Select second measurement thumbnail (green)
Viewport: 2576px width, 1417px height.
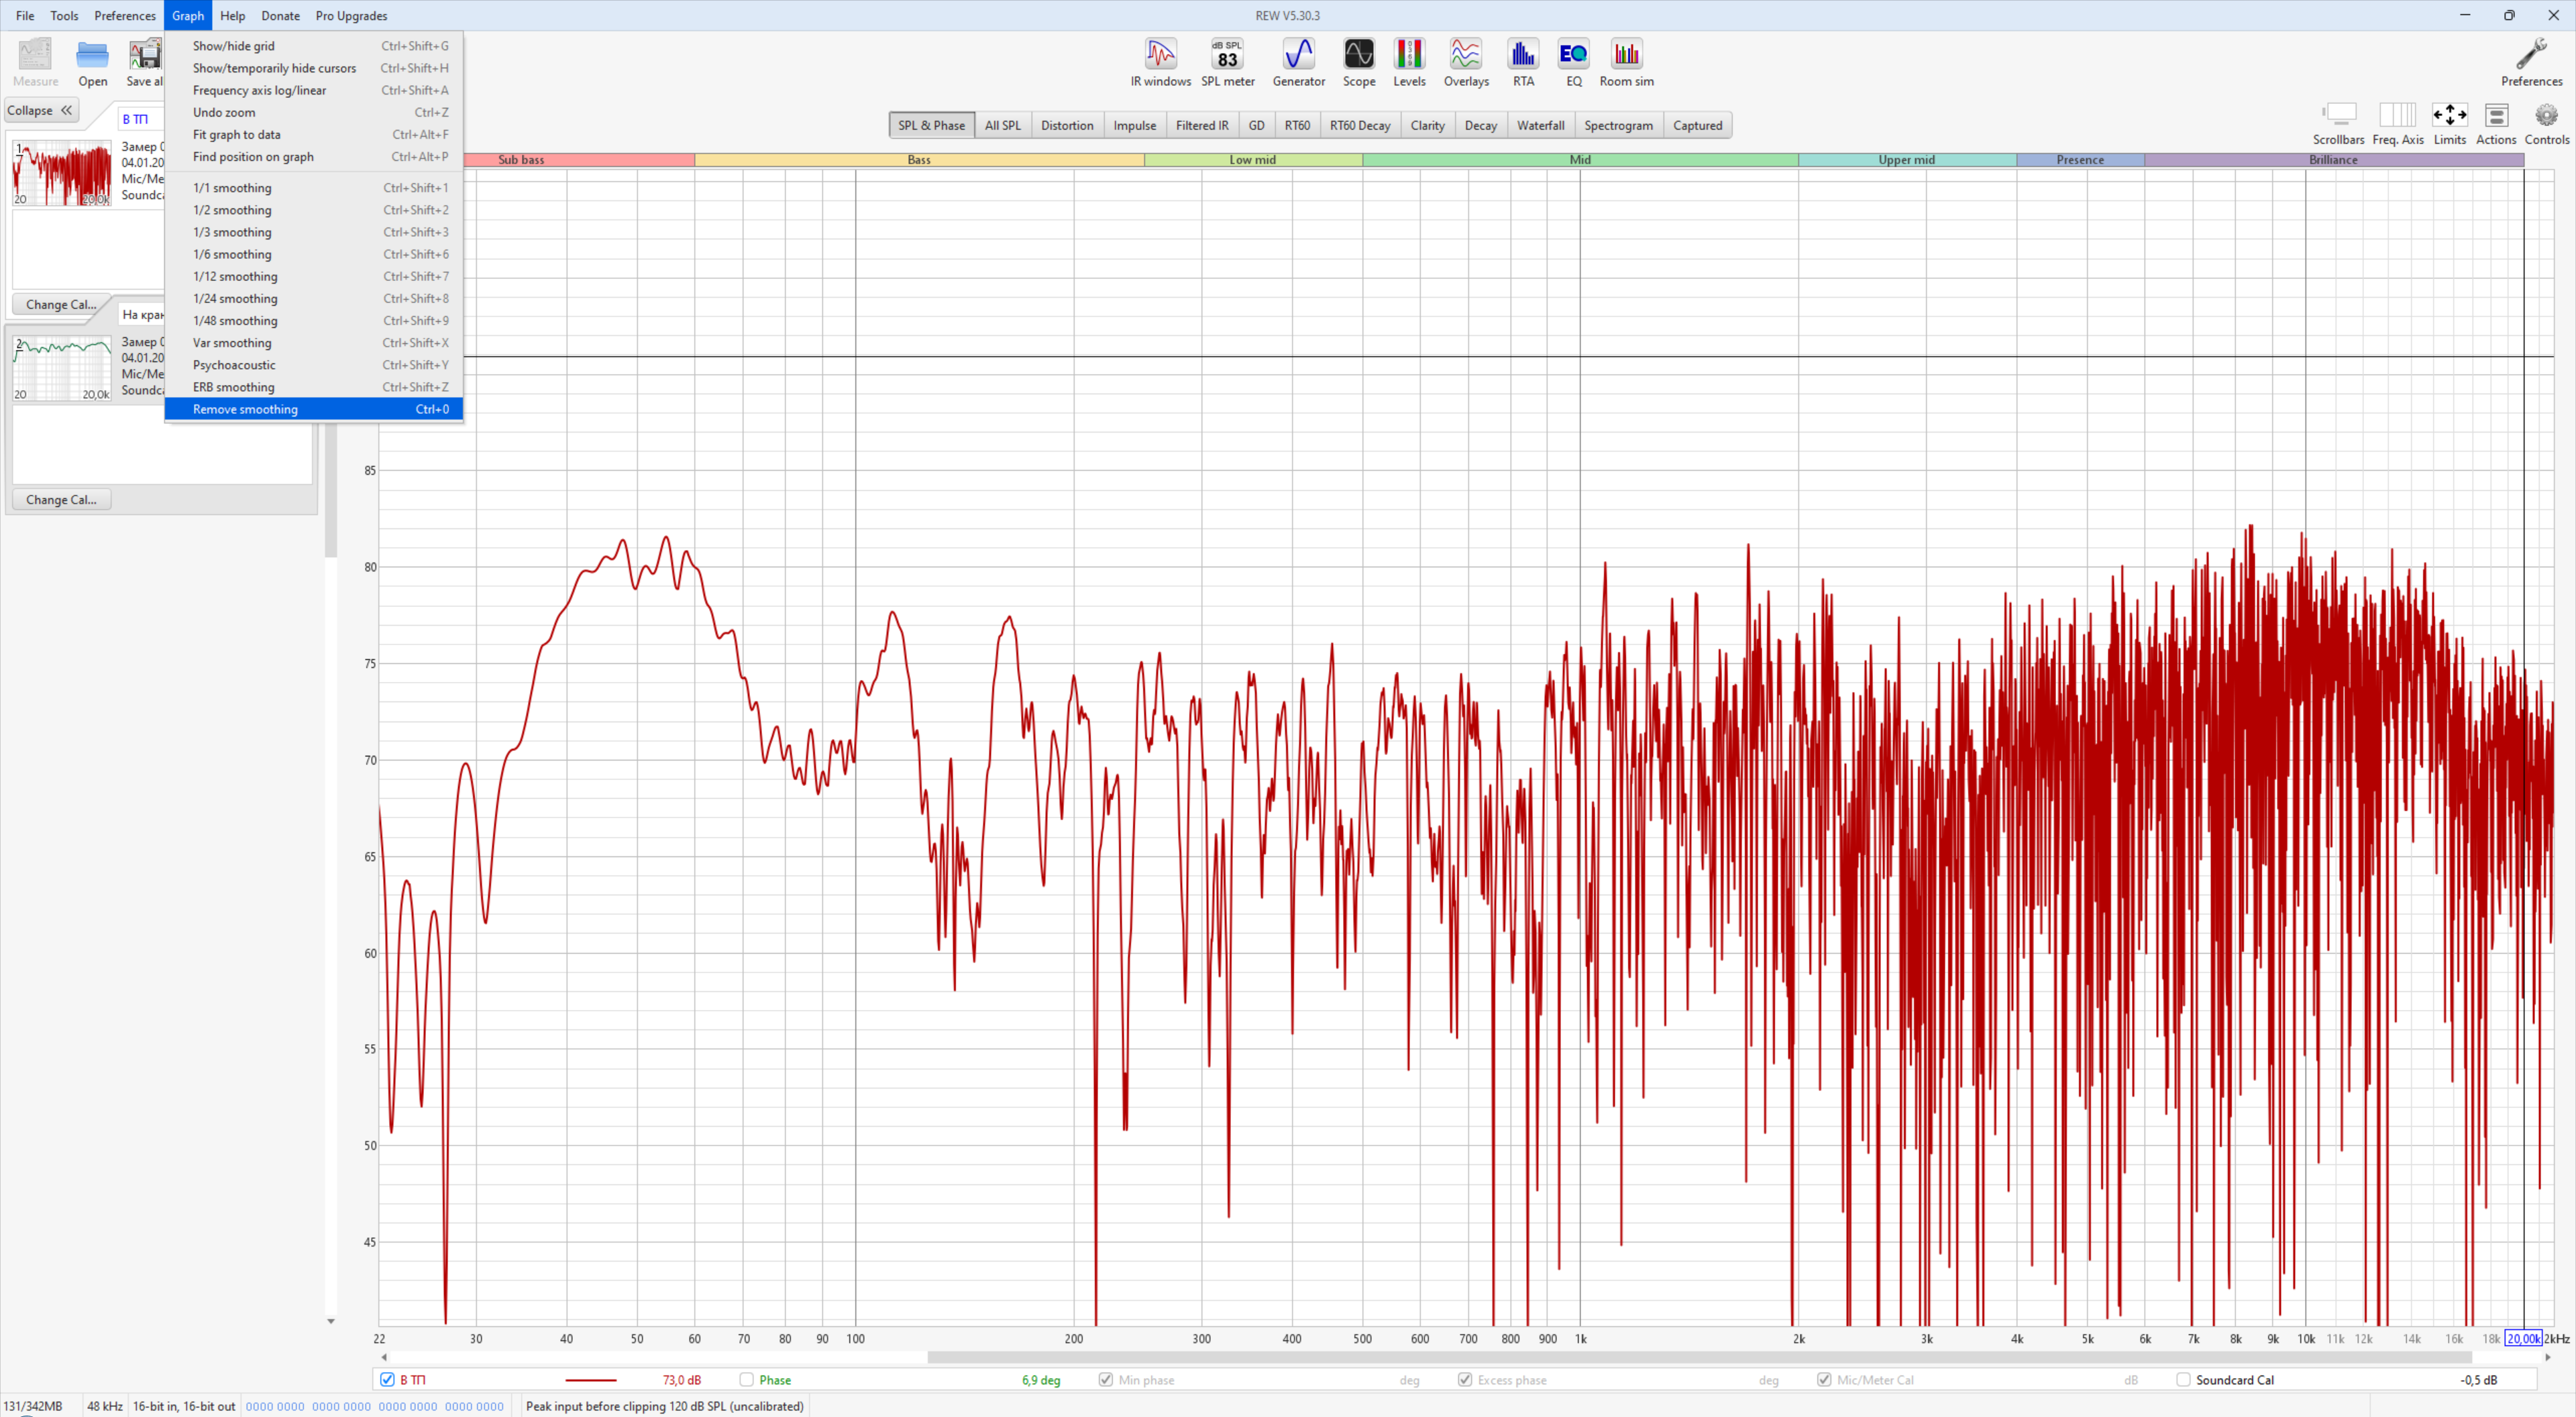coord(61,368)
